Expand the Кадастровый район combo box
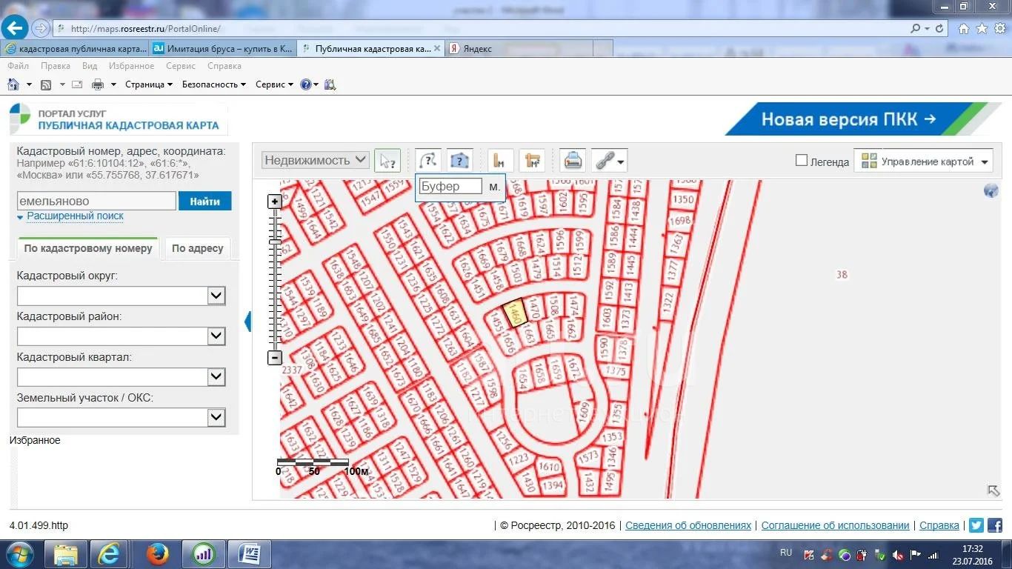The width and height of the screenshot is (1012, 569). [216, 336]
